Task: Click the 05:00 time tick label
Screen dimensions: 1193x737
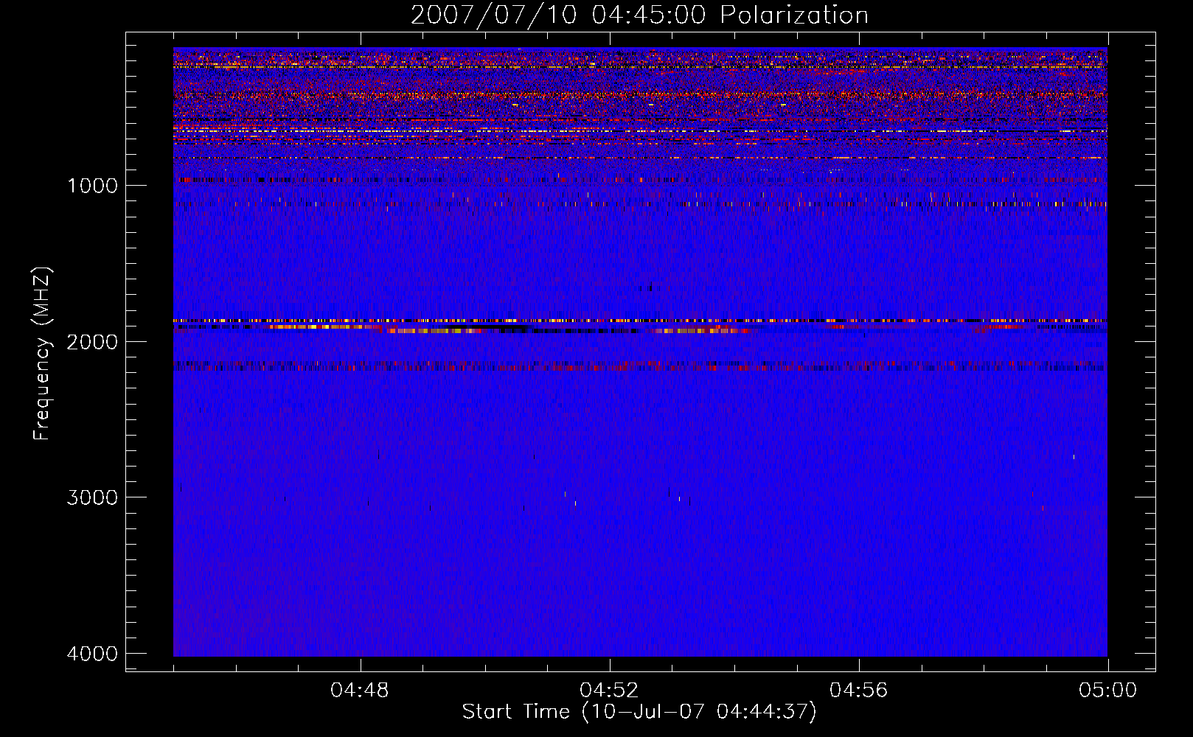Action: point(1108,691)
